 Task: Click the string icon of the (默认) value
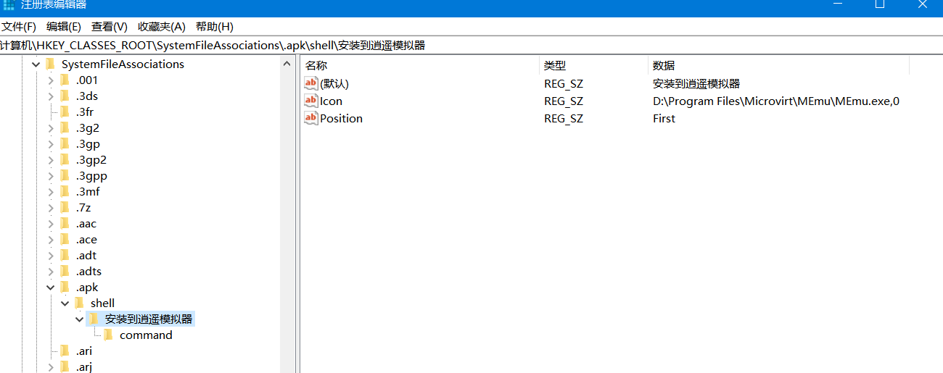(311, 83)
